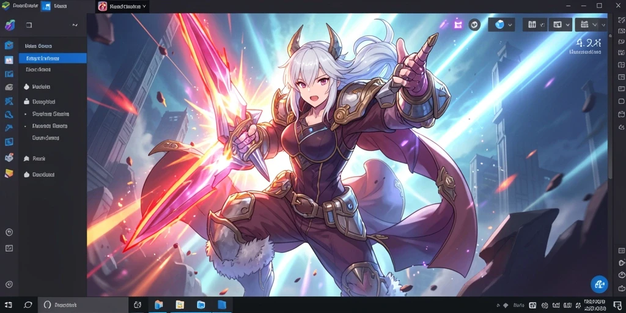Image resolution: width=626 pixels, height=313 pixels.
Task: Open the columns layout dropdown in top toolbar
Action: point(535,24)
